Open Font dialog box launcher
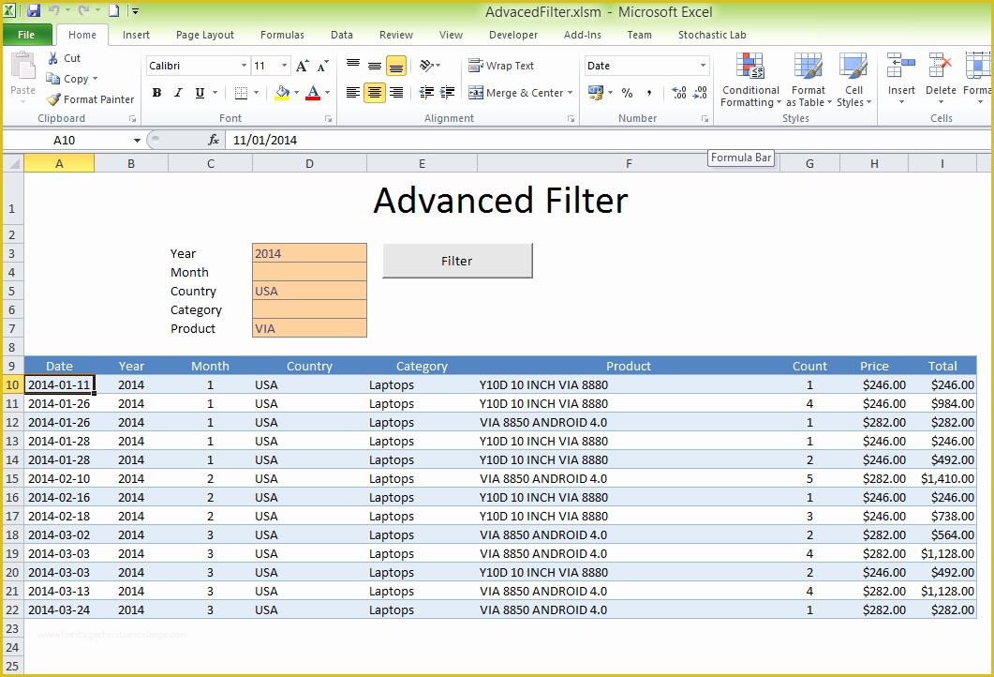 329,119
